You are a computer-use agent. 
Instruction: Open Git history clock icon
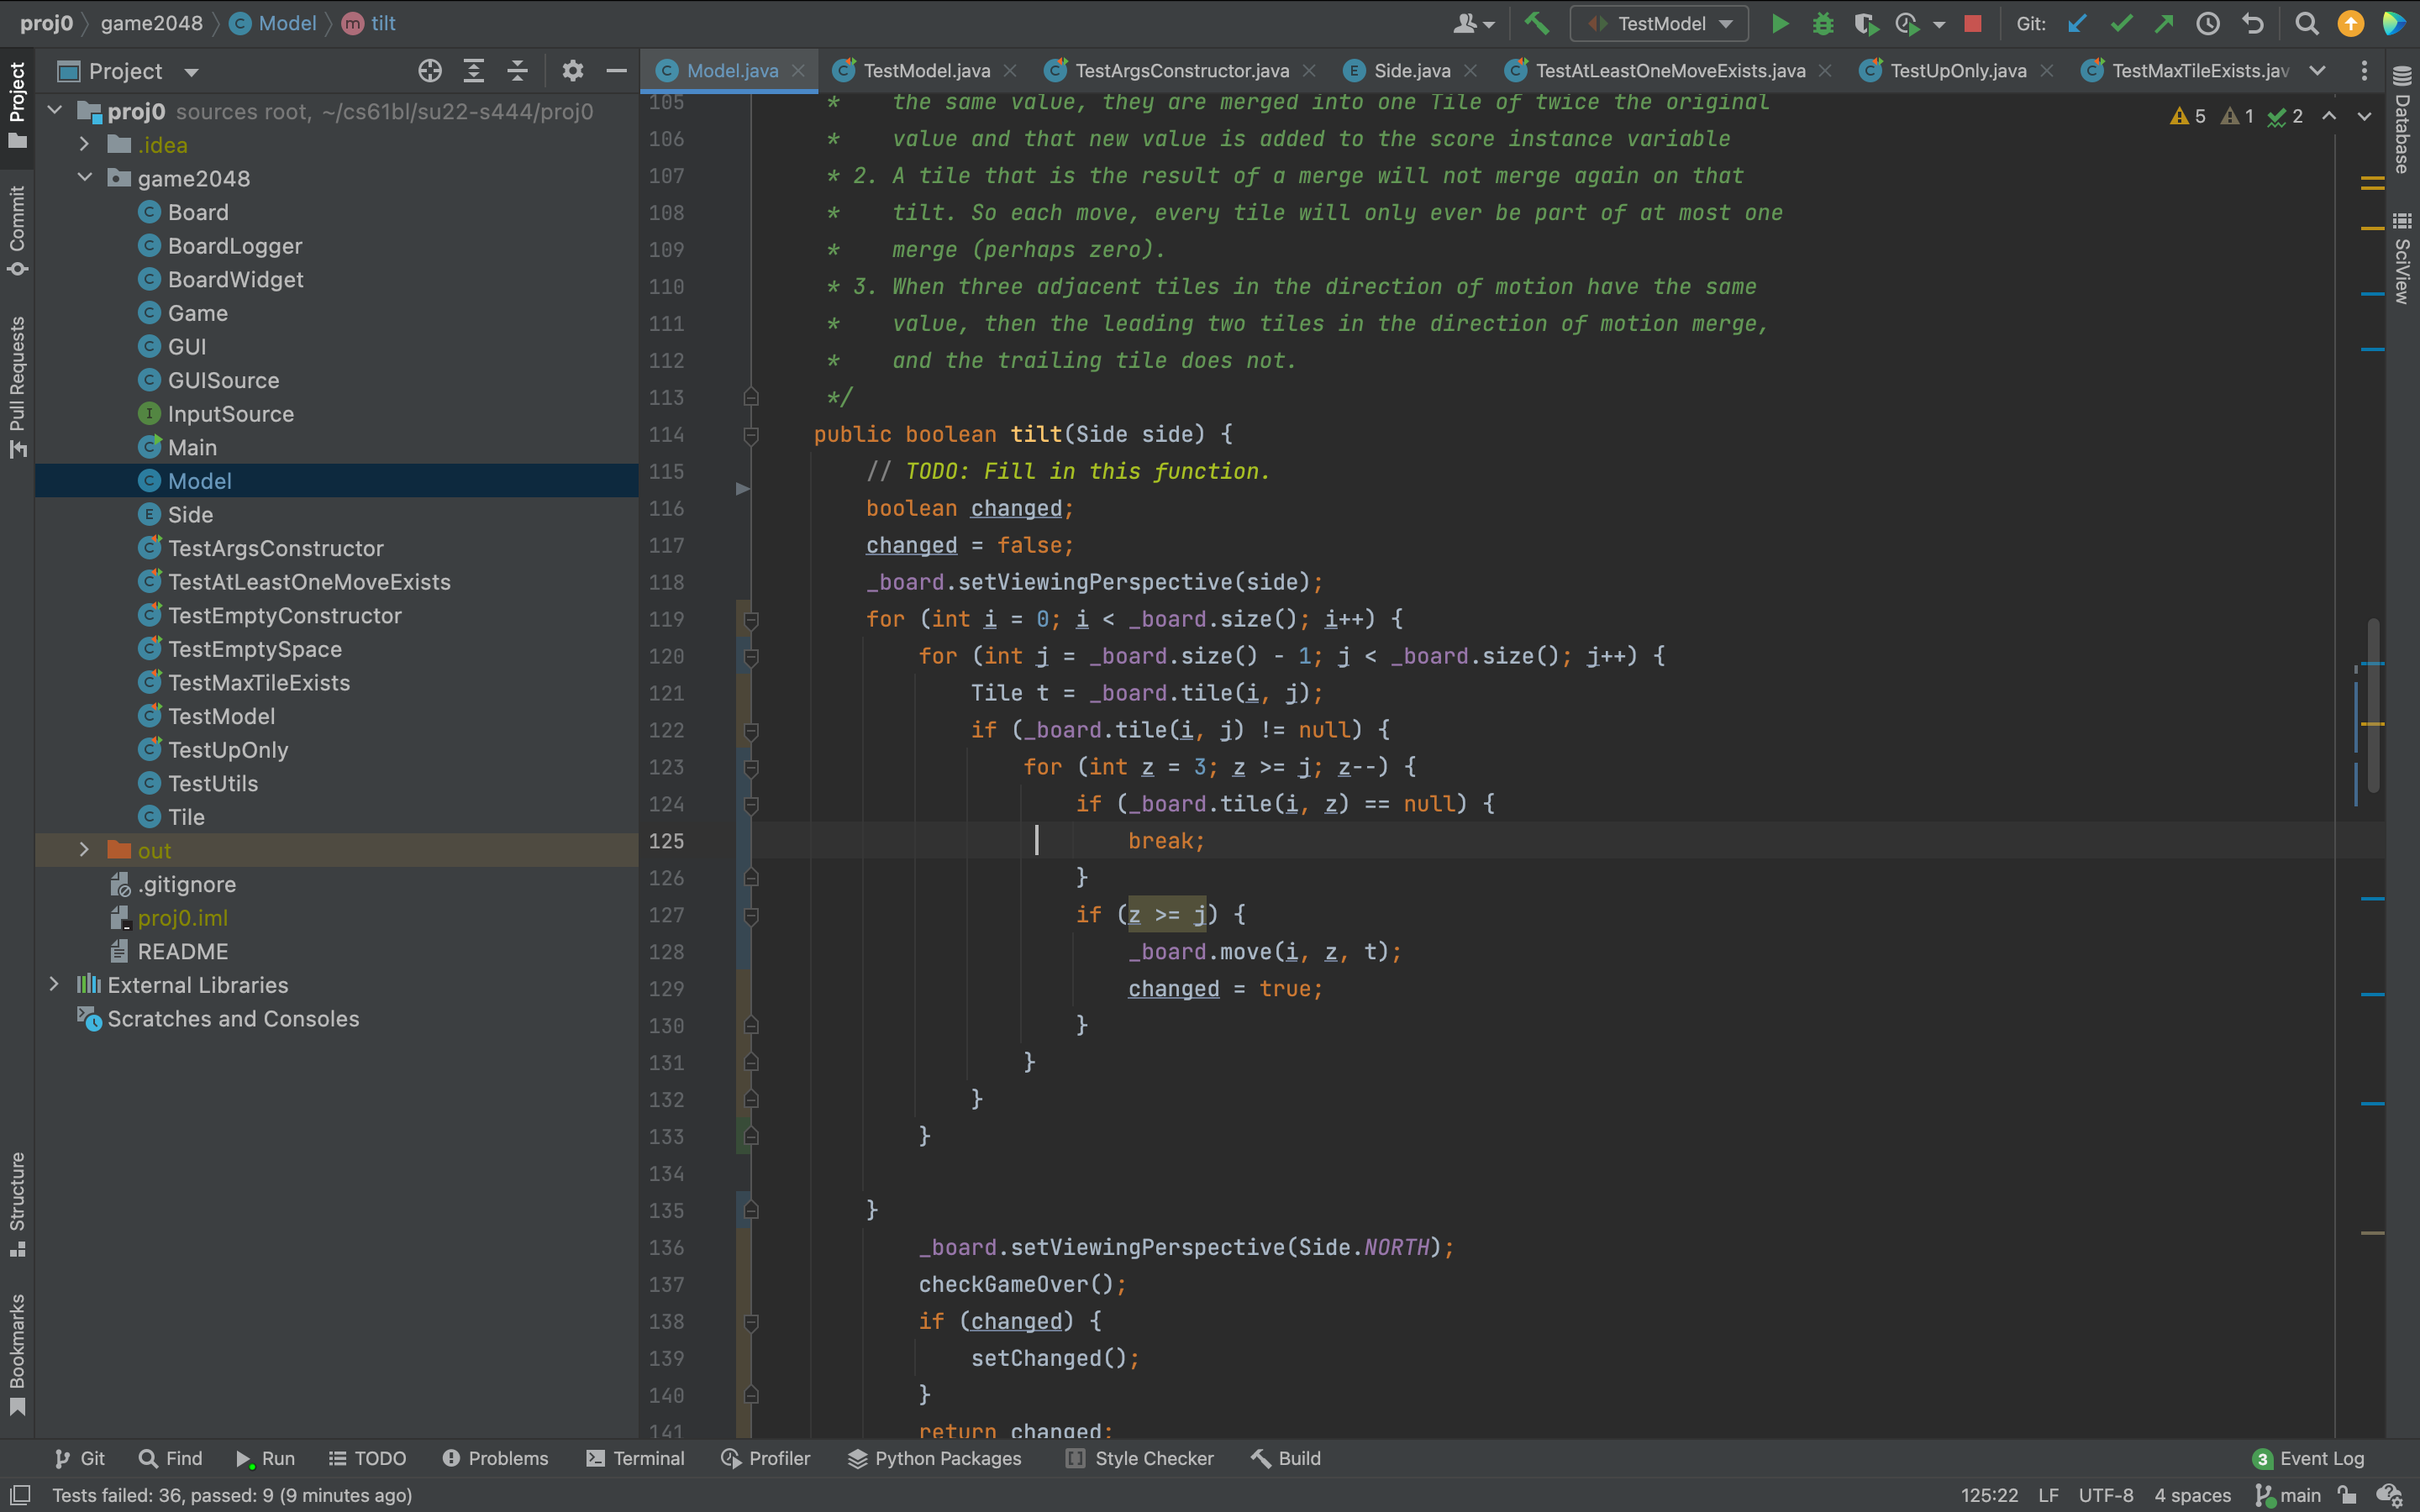[x=2207, y=24]
